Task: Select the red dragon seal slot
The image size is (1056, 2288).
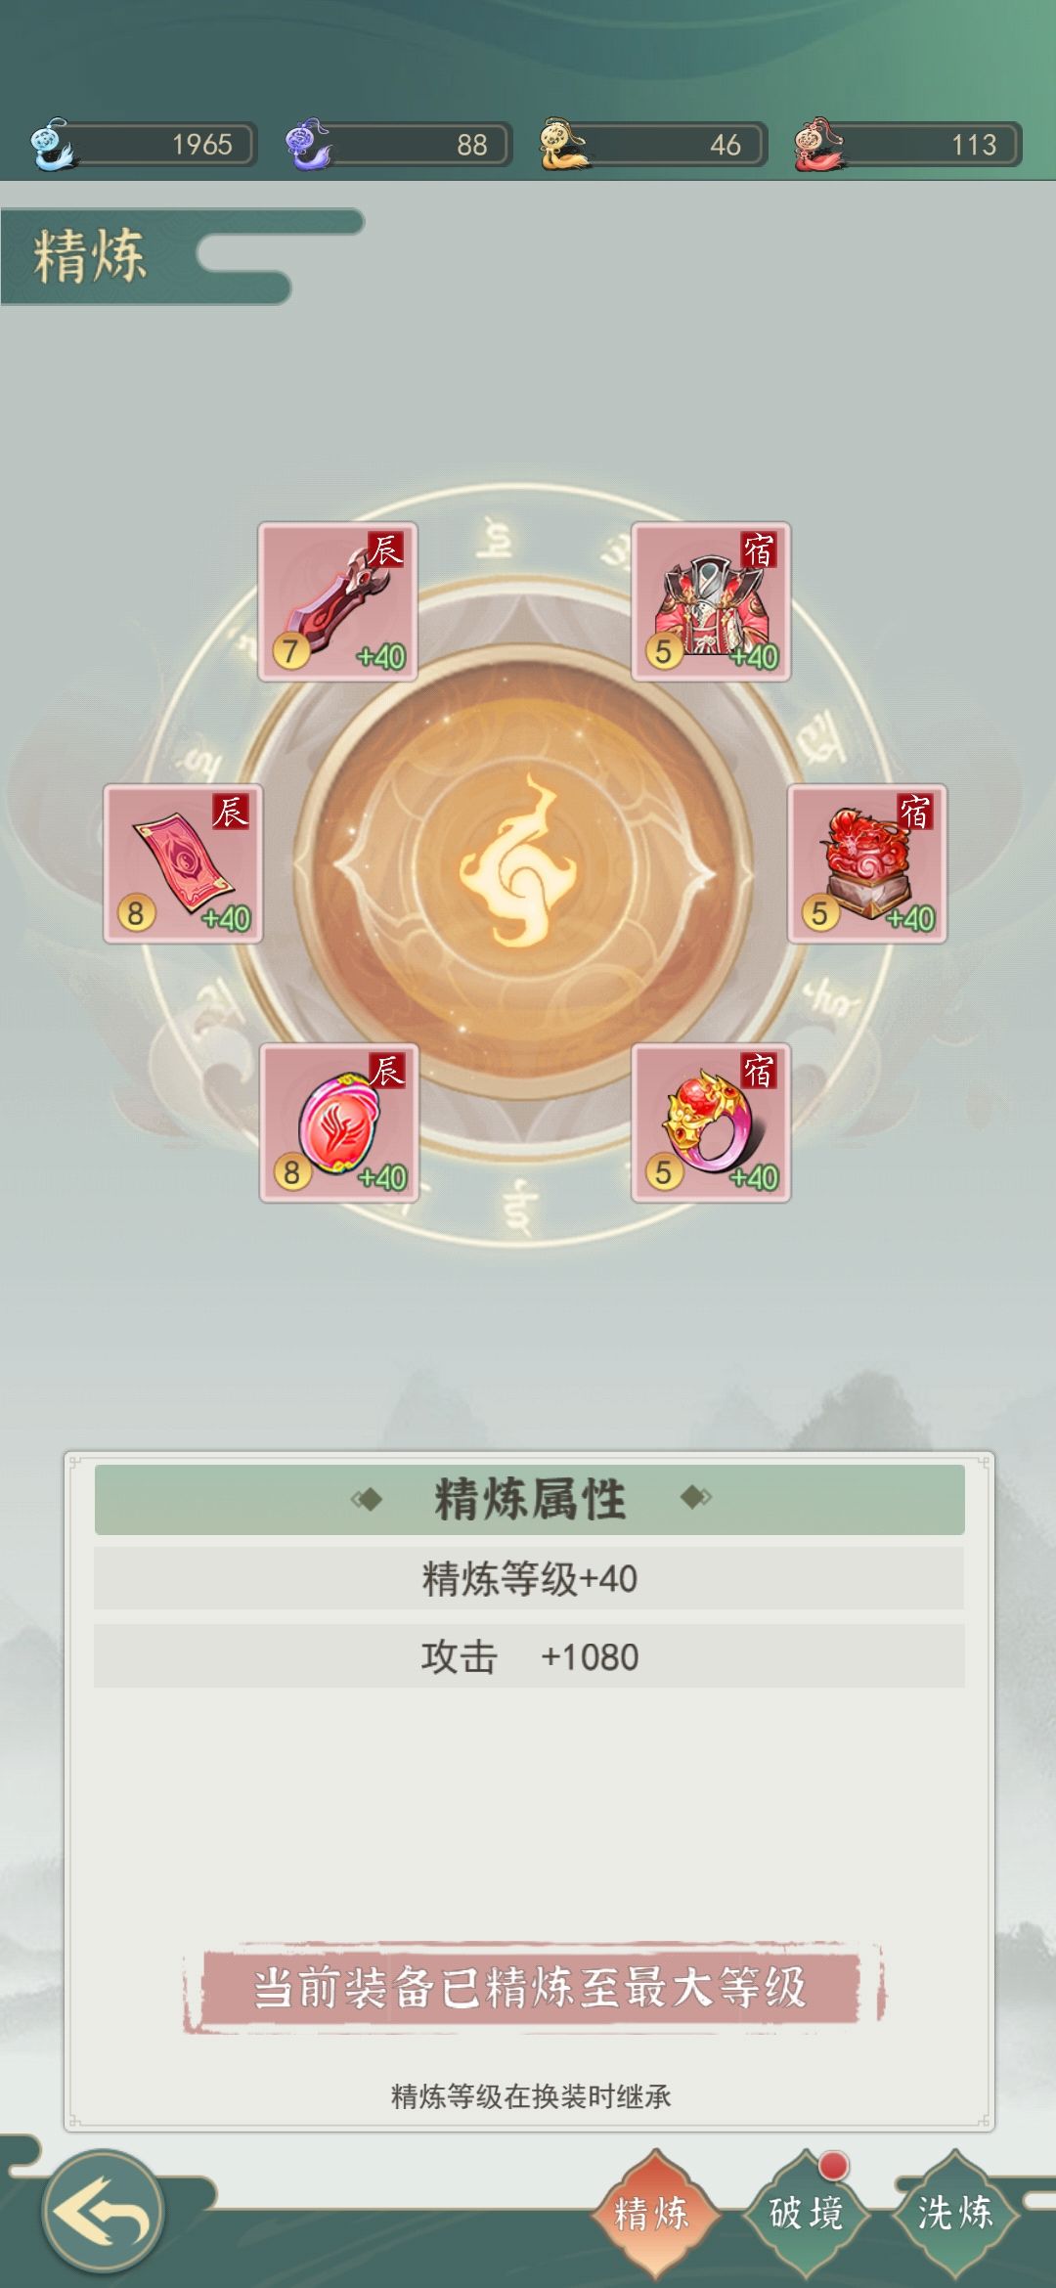Action: pos(867,863)
